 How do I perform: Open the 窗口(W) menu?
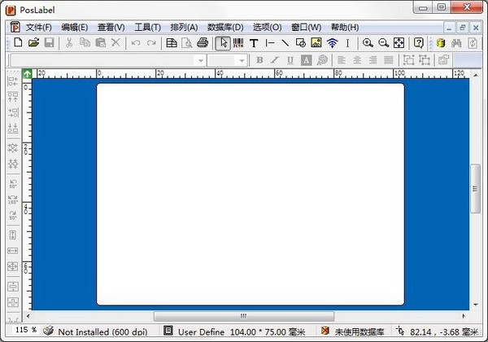[x=307, y=28]
